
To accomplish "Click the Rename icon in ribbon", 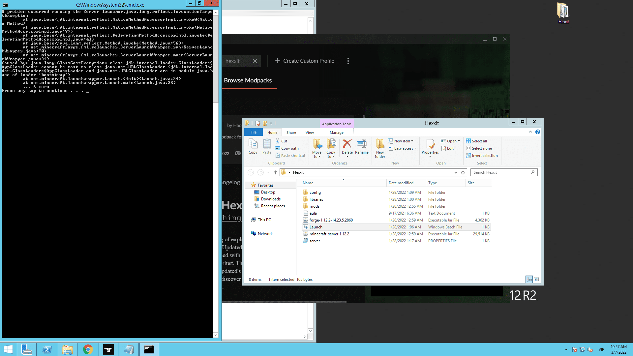I will pyautogui.click(x=362, y=144).
